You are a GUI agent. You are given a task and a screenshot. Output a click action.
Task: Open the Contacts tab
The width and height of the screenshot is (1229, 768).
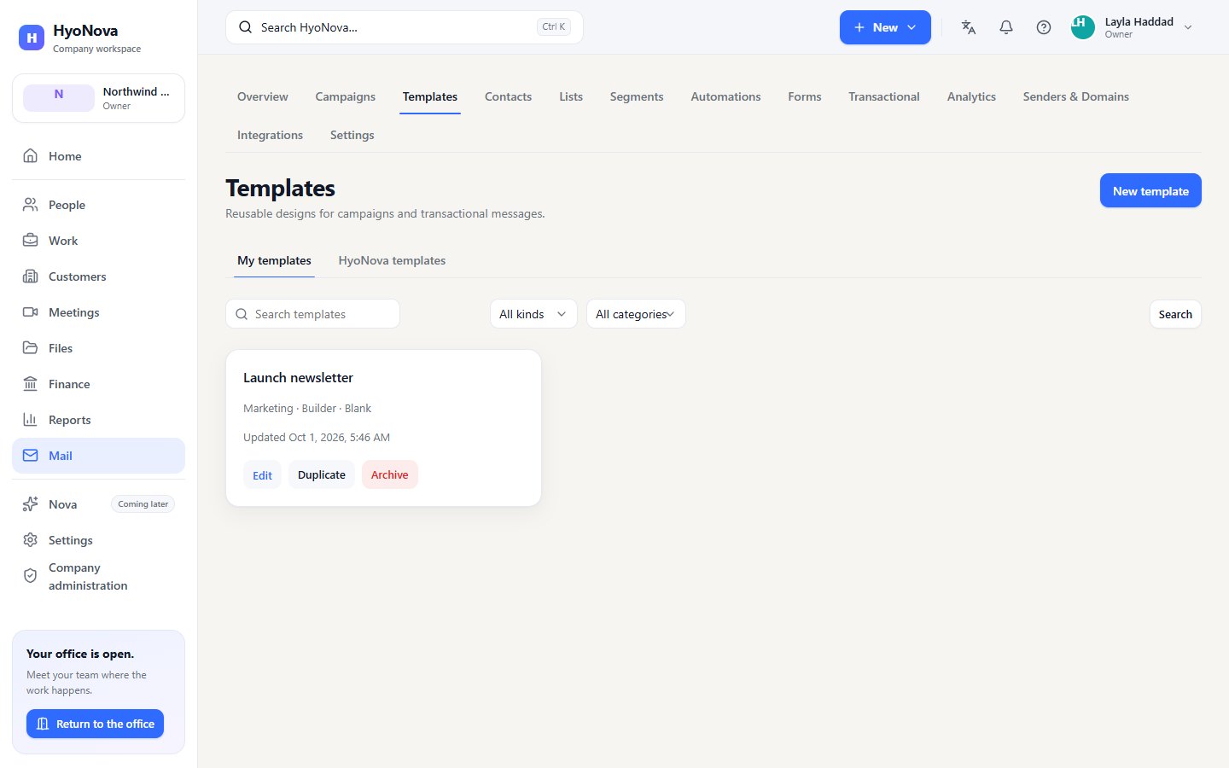pyautogui.click(x=508, y=96)
